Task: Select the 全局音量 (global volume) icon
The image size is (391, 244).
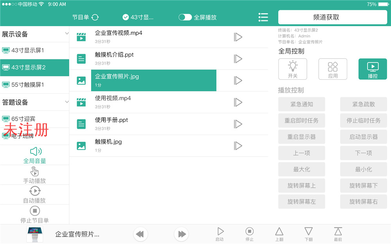Action: (x=35, y=151)
